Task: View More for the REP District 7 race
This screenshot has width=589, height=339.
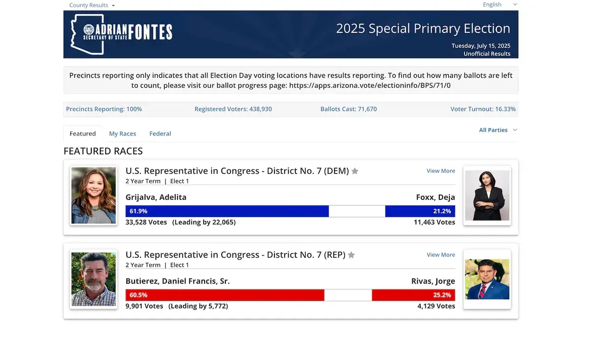Action: point(440,254)
